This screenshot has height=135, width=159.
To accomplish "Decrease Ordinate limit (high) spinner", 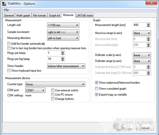I will (x=148, y=74).
